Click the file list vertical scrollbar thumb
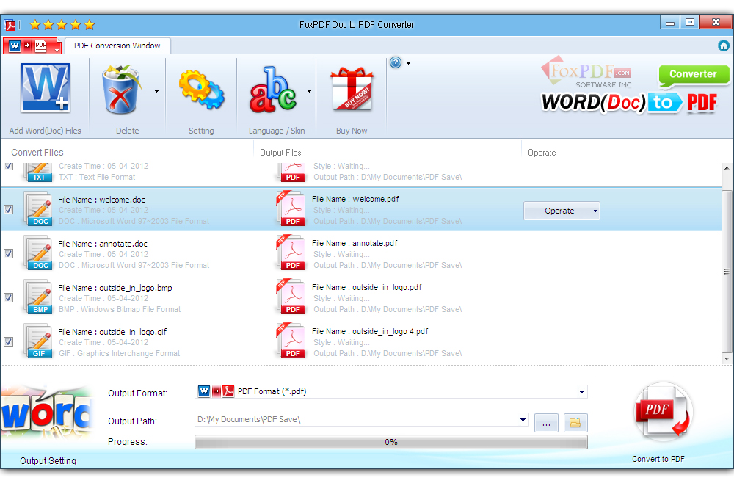Viewport: 734px width, 486px height. (727, 271)
